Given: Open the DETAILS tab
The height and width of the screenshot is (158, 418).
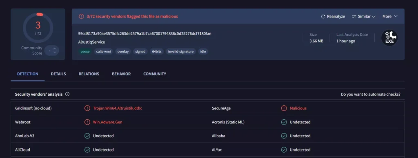Looking at the screenshot, I should click(x=58, y=74).
